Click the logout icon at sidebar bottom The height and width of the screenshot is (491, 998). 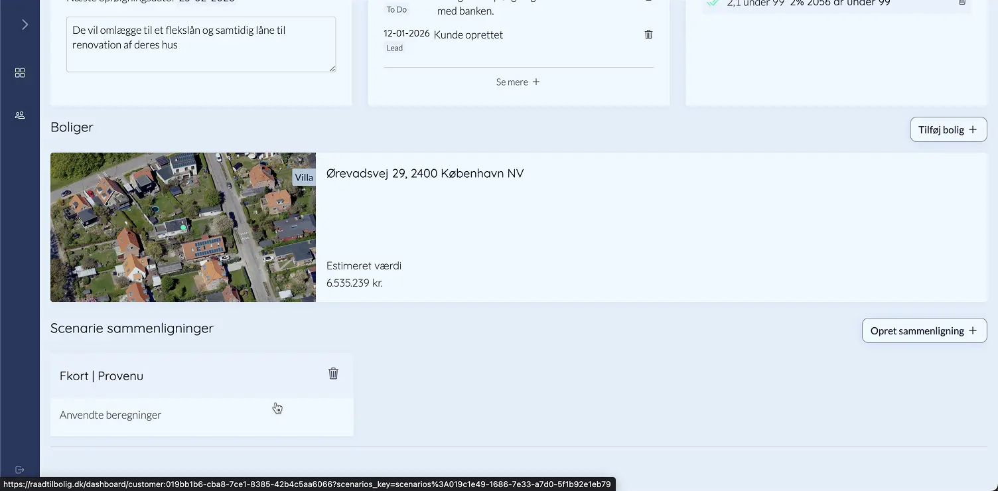click(x=20, y=470)
